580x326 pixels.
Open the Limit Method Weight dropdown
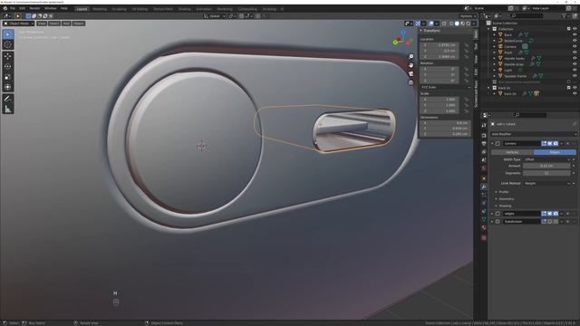(547, 183)
